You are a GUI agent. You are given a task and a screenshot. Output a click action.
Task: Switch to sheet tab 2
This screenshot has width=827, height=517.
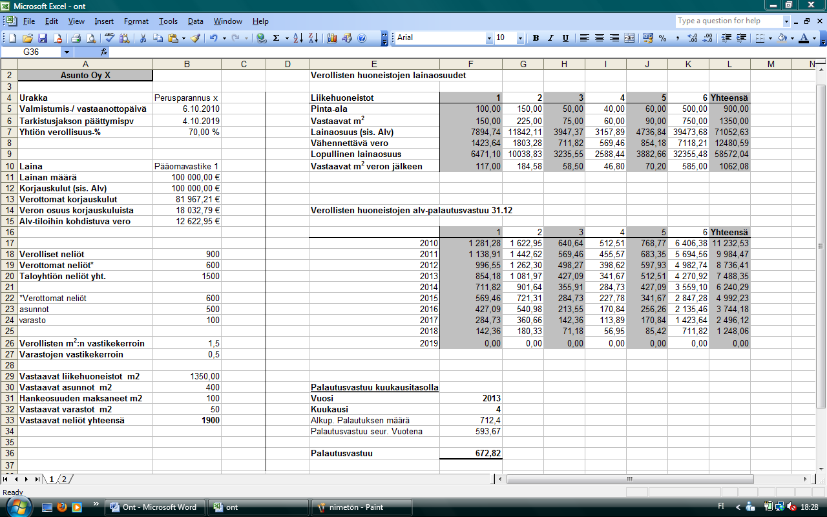coord(63,479)
